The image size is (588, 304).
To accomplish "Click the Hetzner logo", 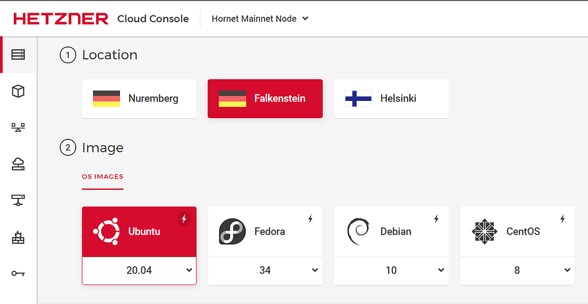I will point(61,19).
